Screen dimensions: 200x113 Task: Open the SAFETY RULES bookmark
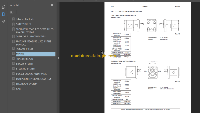(x=24, y=24)
